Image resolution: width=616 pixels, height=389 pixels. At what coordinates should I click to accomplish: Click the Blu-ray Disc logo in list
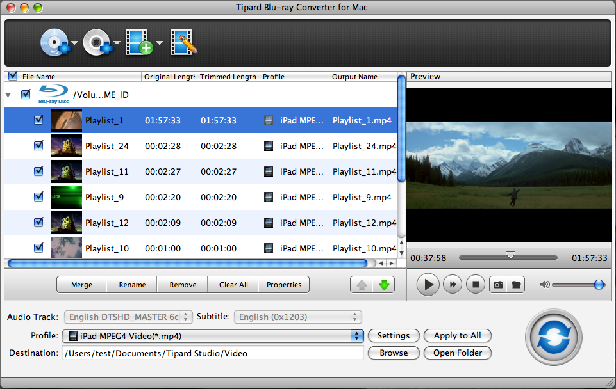click(53, 95)
